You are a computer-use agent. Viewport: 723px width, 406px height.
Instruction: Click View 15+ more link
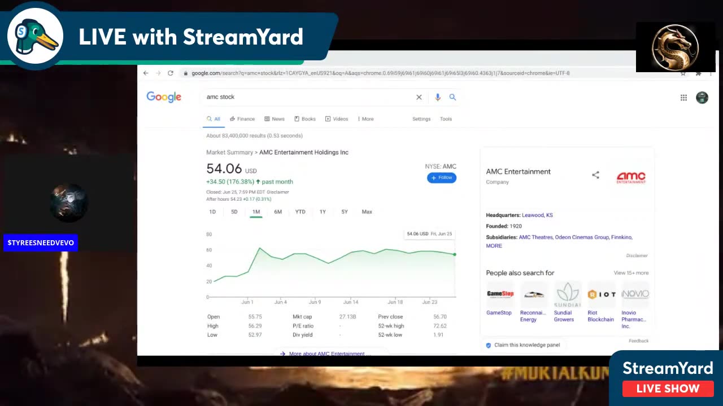[x=631, y=273]
